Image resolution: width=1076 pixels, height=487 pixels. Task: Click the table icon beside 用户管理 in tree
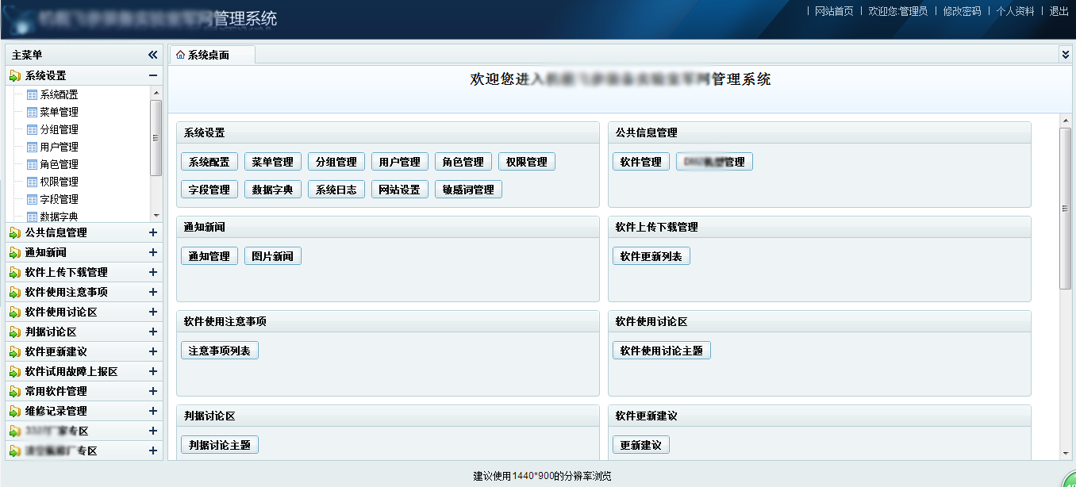(x=32, y=147)
